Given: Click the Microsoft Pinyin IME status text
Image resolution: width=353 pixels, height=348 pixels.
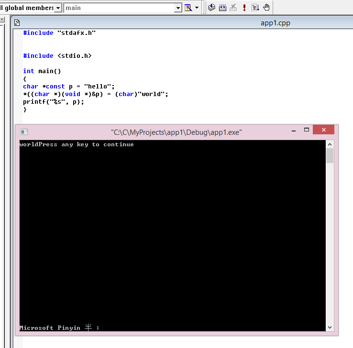Looking at the screenshot, I should [59, 327].
